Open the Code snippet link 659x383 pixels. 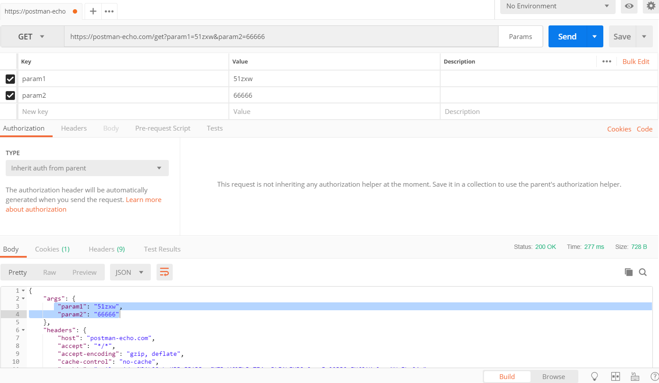(x=645, y=129)
